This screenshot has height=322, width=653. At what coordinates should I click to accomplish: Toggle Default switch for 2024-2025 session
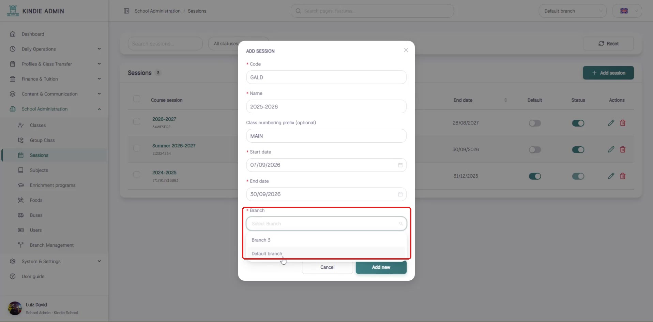535,176
